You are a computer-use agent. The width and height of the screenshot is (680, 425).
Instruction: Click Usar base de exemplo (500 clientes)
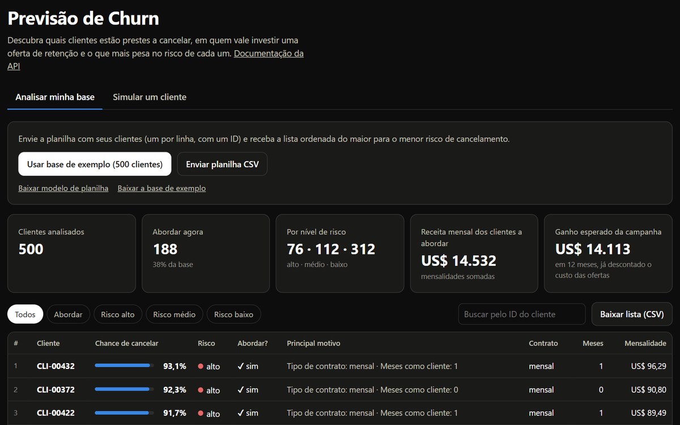coord(95,164)
